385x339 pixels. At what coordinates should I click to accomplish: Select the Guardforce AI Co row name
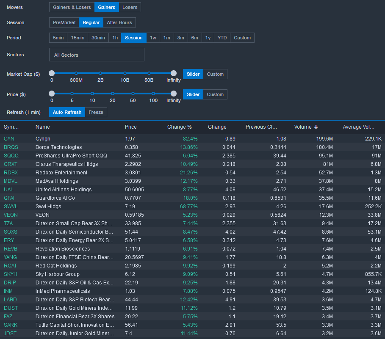(x=55, y=198)
